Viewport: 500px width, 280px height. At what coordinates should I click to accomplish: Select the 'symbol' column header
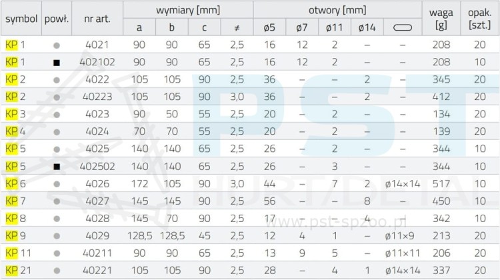21,19
